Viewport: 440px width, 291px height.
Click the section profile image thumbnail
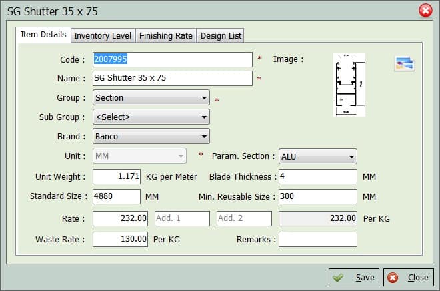349,85
